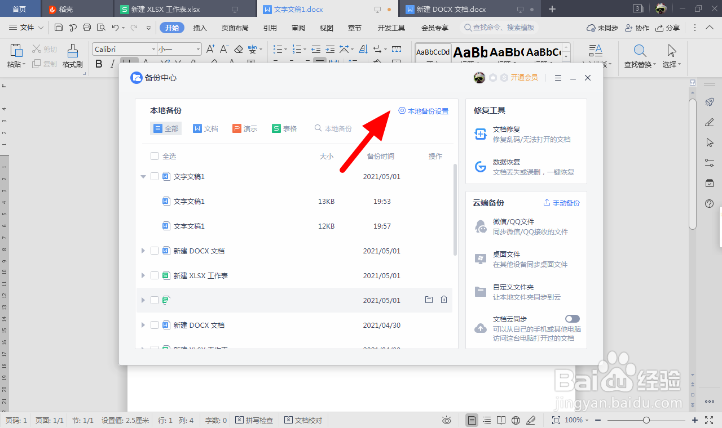Toggle eye protection mode icon
The height and width of the screenshot is (428, 722).
[447, 420]
